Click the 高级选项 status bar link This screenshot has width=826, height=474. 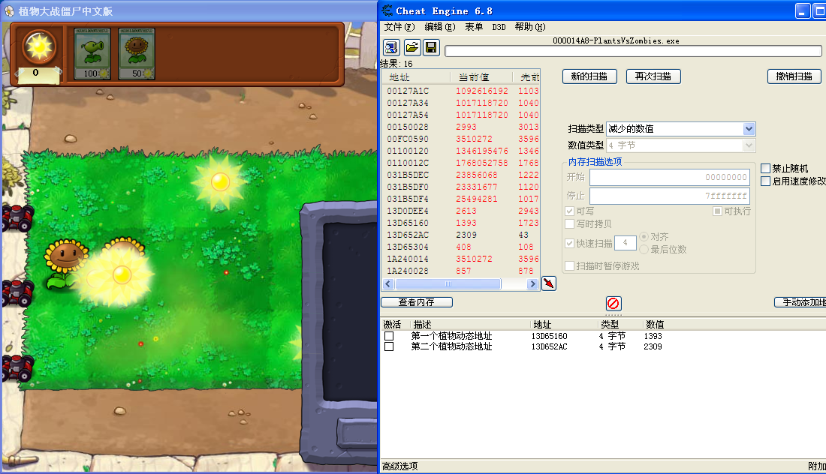[399, 466]
